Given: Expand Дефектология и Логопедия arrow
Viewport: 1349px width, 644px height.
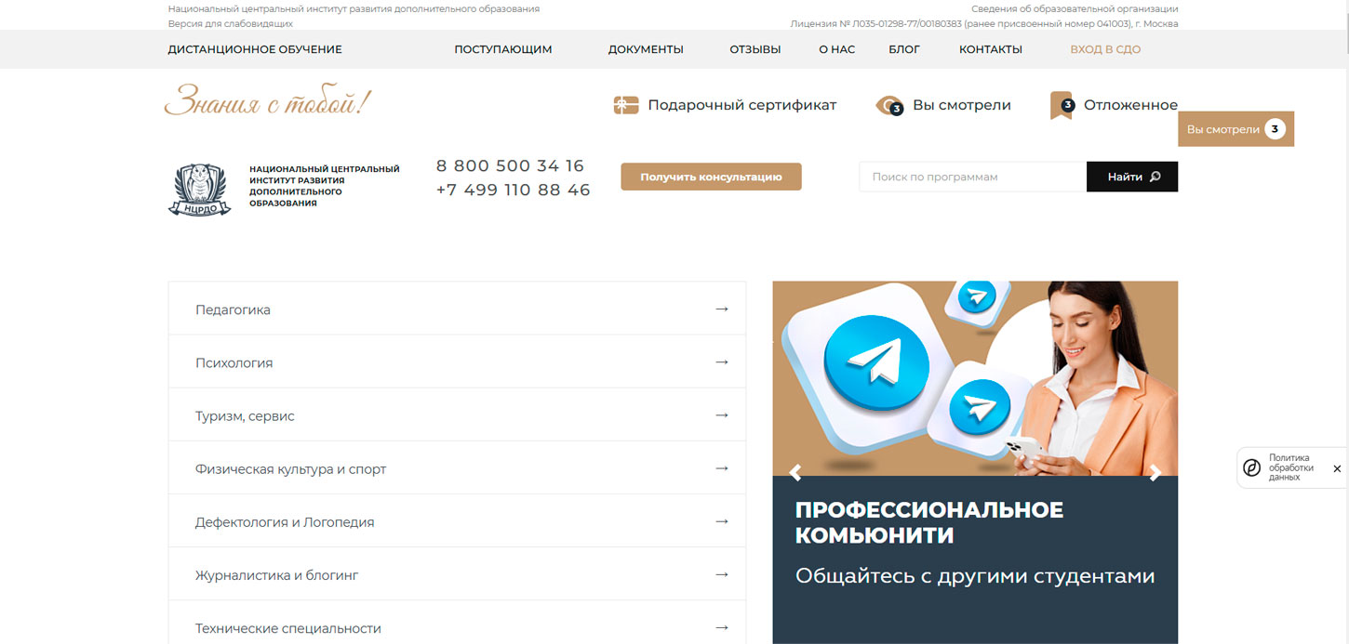Looking at the screenshot, I should point(722,521).
